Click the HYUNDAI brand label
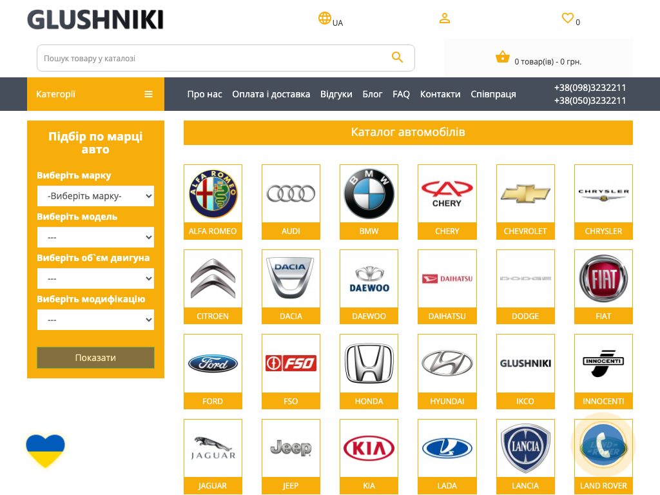The width and height of the screenshot is (660, 495). [x=447, y=401]
